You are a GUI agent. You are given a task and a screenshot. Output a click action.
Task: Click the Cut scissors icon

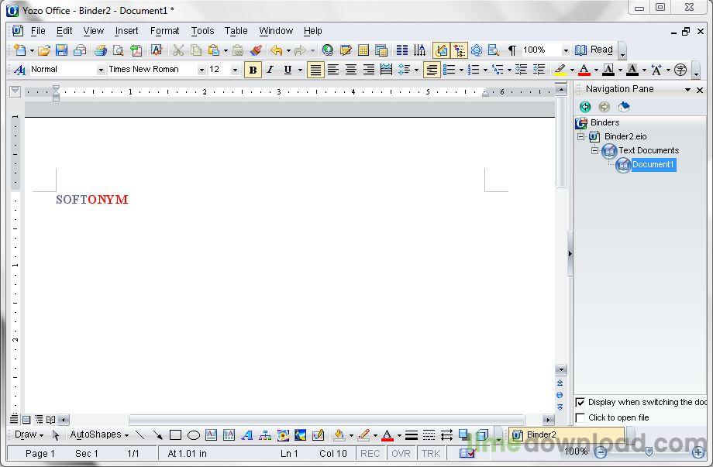click(177, 50)
